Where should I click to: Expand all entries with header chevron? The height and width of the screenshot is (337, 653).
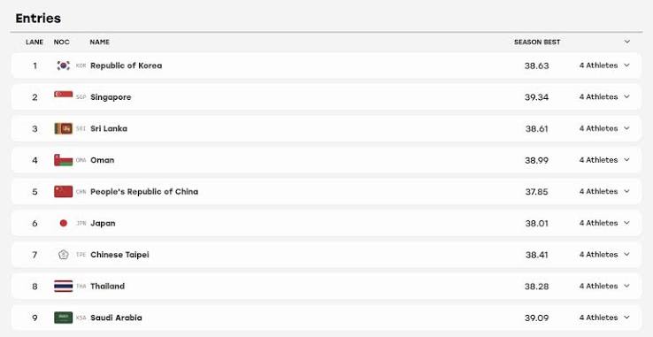(627, 42)
